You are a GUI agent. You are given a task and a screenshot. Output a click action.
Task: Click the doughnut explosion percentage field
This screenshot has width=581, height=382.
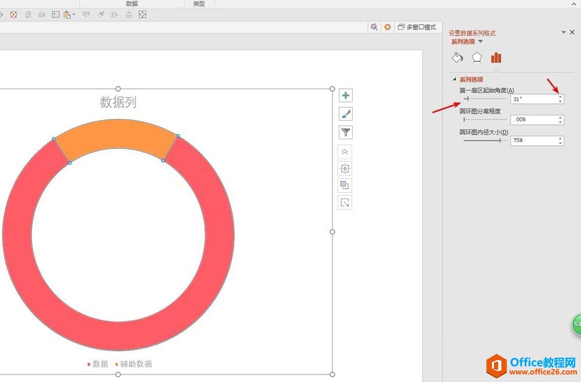pos(533,120)
